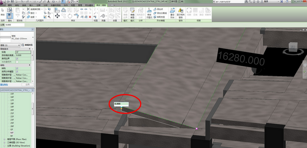The width and height of the screenshot is (307, 148).
Task: Open the Architecture ribbon tab
Action: click(x=10, y=5)
